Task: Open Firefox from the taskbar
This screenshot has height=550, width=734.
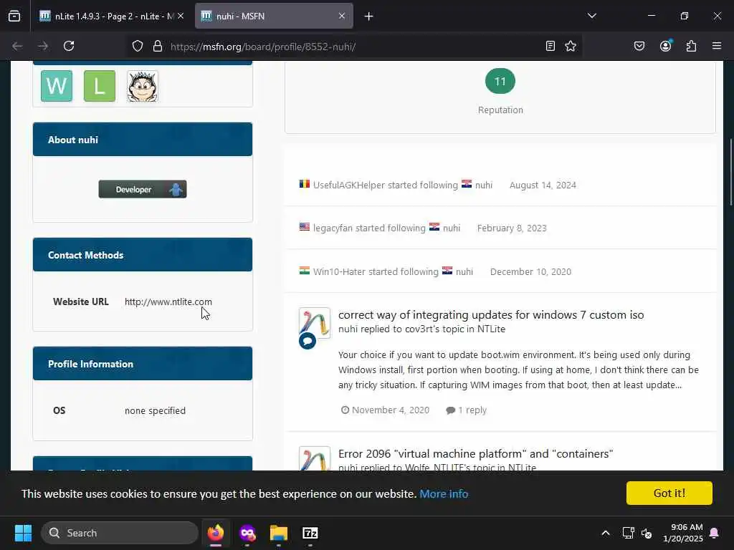Action: 216,533
